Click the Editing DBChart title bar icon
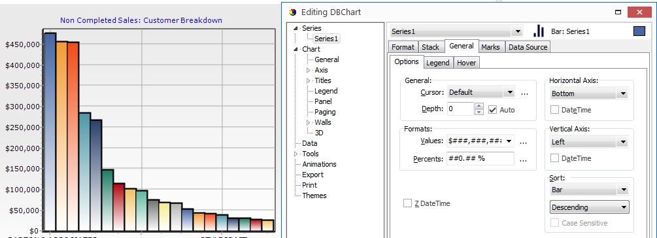Screen dimensions: 657x238 click(x=292, y=12)
